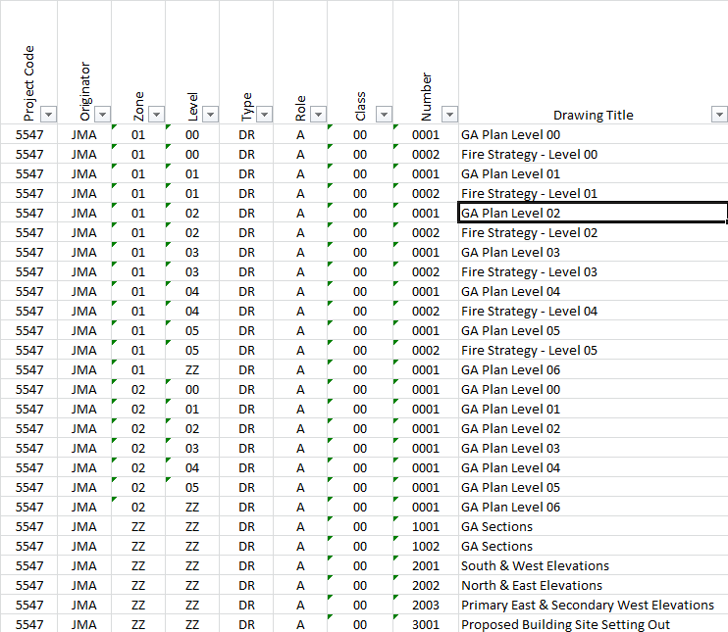Image resolution: width=728 pixels, height=632 pixels.
Task: Select Level cell 'ZZ' in GA Plan Level 06 zone 01 row
Action: pos(192,369)
